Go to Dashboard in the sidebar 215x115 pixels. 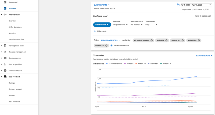coord(13,2)
